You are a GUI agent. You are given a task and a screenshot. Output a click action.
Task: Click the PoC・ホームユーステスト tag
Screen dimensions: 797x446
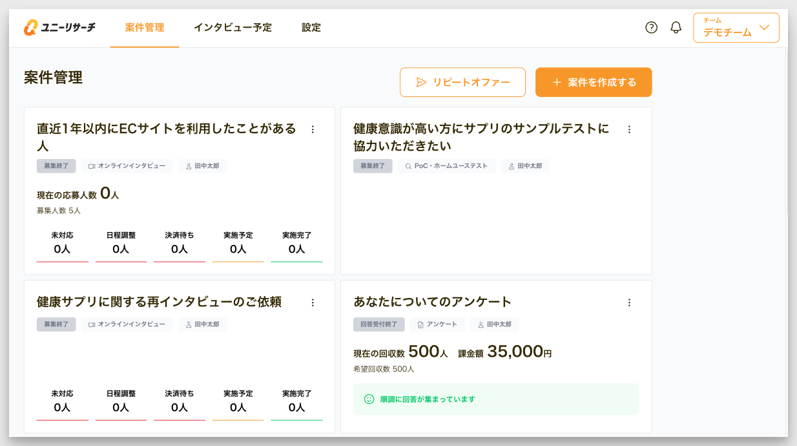446,166
